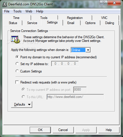Switch to the Registration tab
The height and width of the screenshot is (137, 123).
point(75,18)
